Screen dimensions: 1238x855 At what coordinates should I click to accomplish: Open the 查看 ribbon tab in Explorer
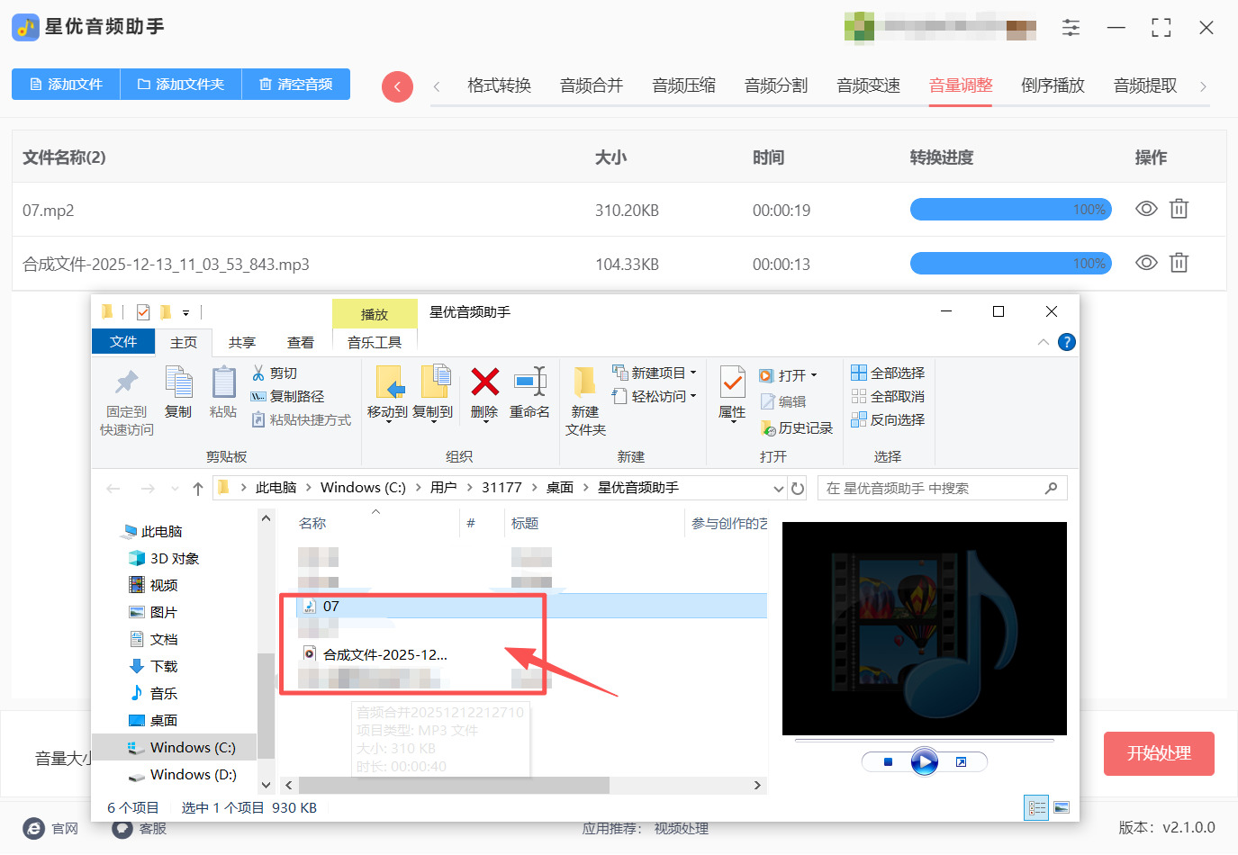(x=301, y=342)
